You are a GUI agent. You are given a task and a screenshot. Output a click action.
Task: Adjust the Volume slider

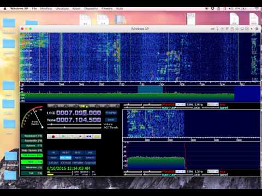74,125
